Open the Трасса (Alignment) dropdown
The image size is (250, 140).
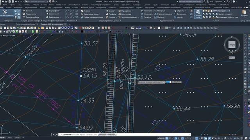coord(111,11)
